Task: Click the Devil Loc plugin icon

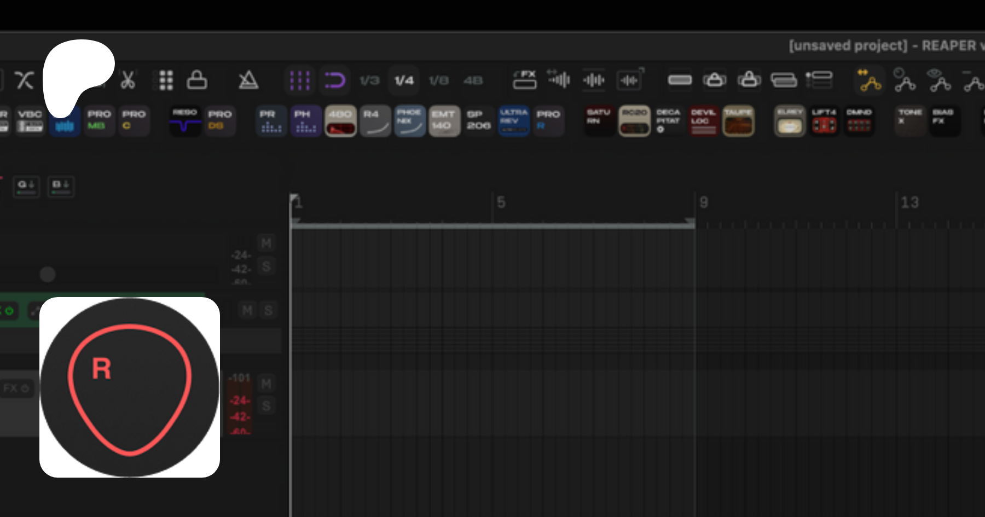Action: coord(703,121)
